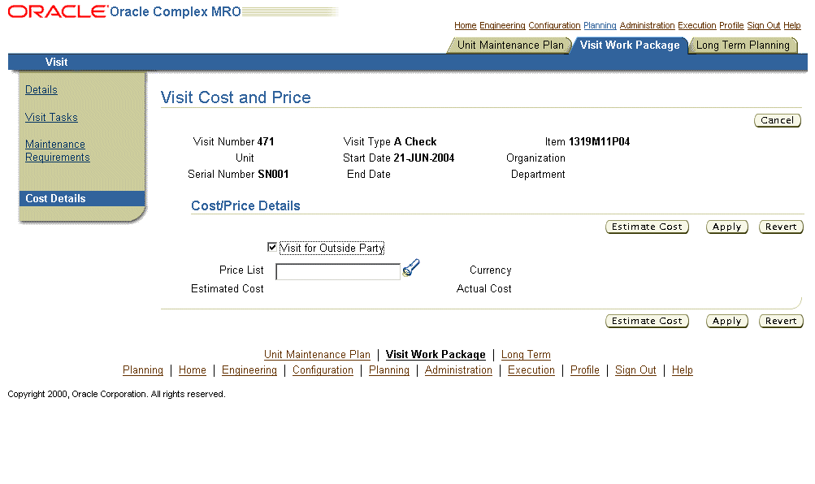This screenshot has width=815, height=484.
Task: Click the Cost/Price Details section heading
Action: pyautogui.click(x=245, y=205)
